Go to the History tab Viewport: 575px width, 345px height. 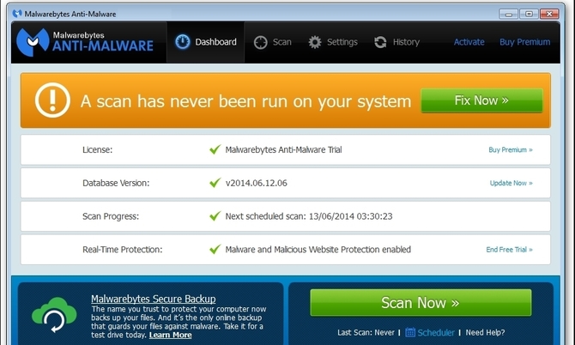(396, 42)
